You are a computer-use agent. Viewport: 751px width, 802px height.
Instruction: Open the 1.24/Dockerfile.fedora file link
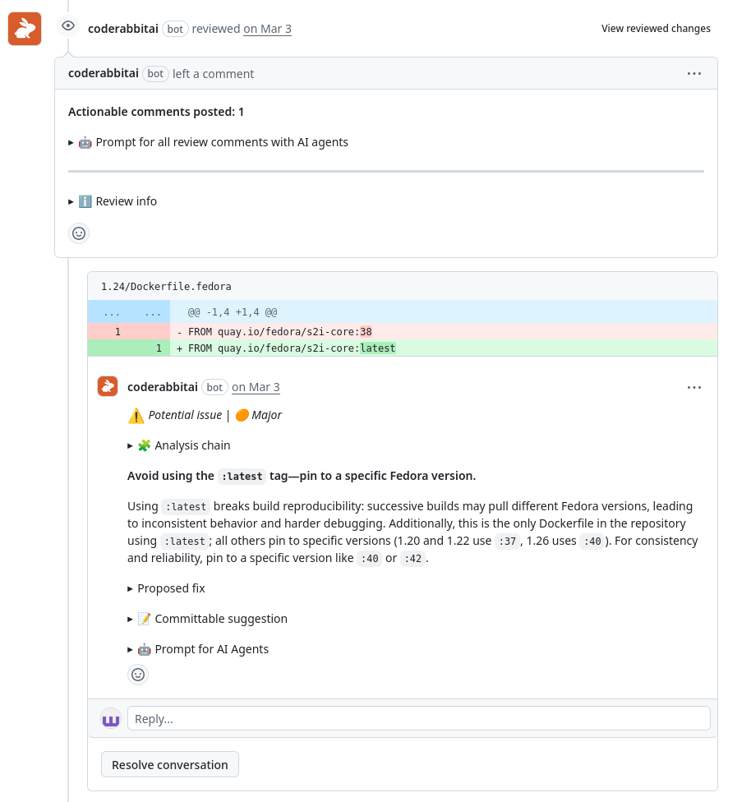coord(166,287)
